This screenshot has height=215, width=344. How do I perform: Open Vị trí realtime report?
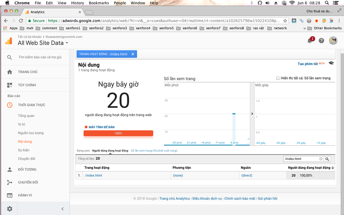(21, 124)
